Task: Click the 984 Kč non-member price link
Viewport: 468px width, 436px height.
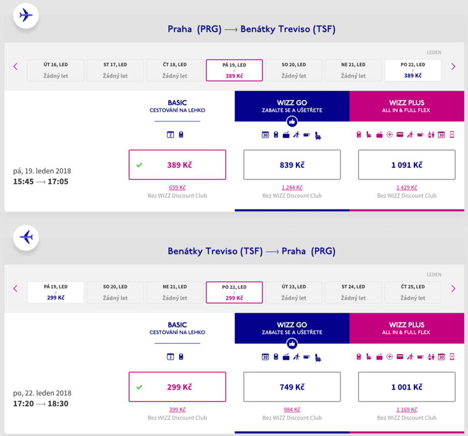Action: [292, 410]
